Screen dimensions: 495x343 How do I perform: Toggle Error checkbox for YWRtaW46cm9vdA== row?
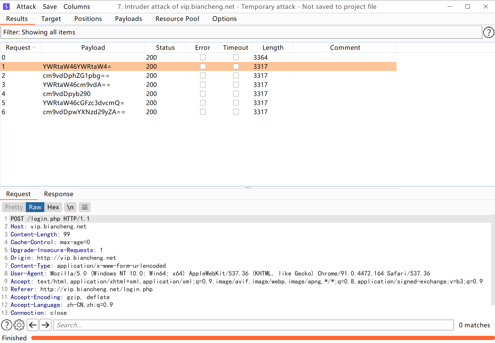pos(203,84)
